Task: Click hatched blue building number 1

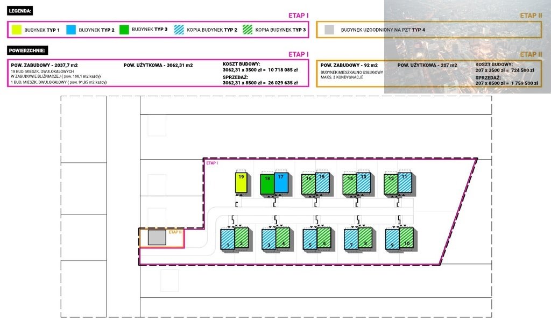Action: point(228,239)
